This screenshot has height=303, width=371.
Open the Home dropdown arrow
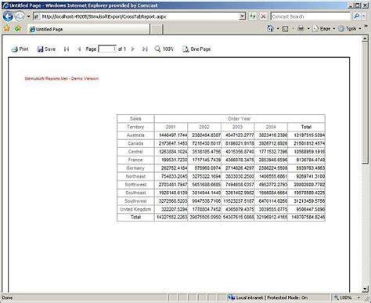click(x=278, y=29)
